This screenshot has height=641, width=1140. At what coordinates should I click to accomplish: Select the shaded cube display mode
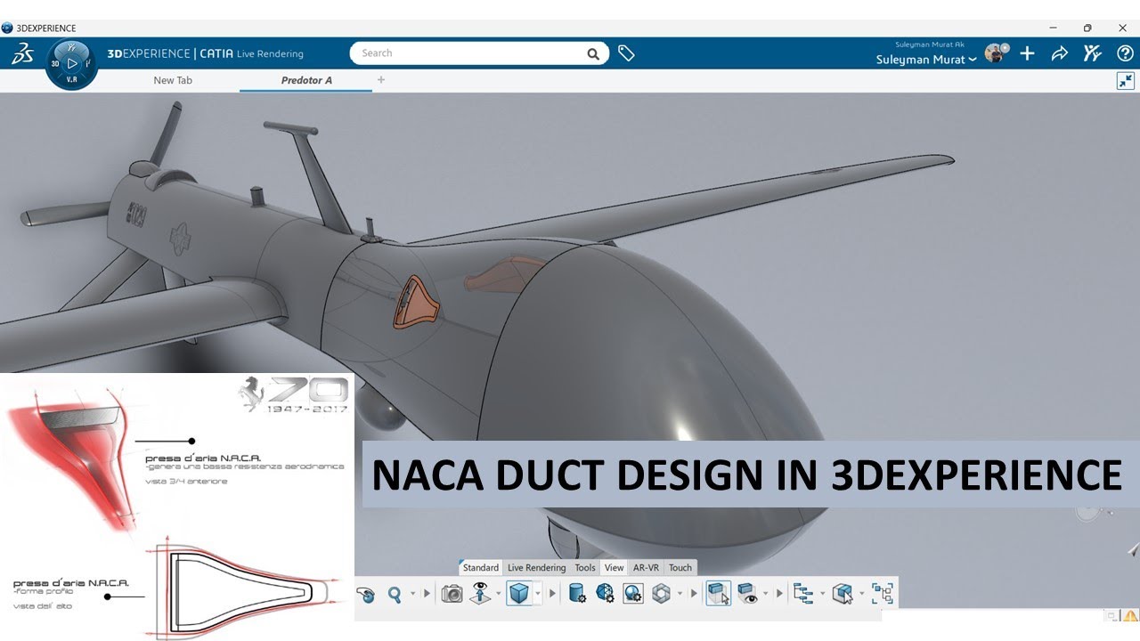coord(518,594)
